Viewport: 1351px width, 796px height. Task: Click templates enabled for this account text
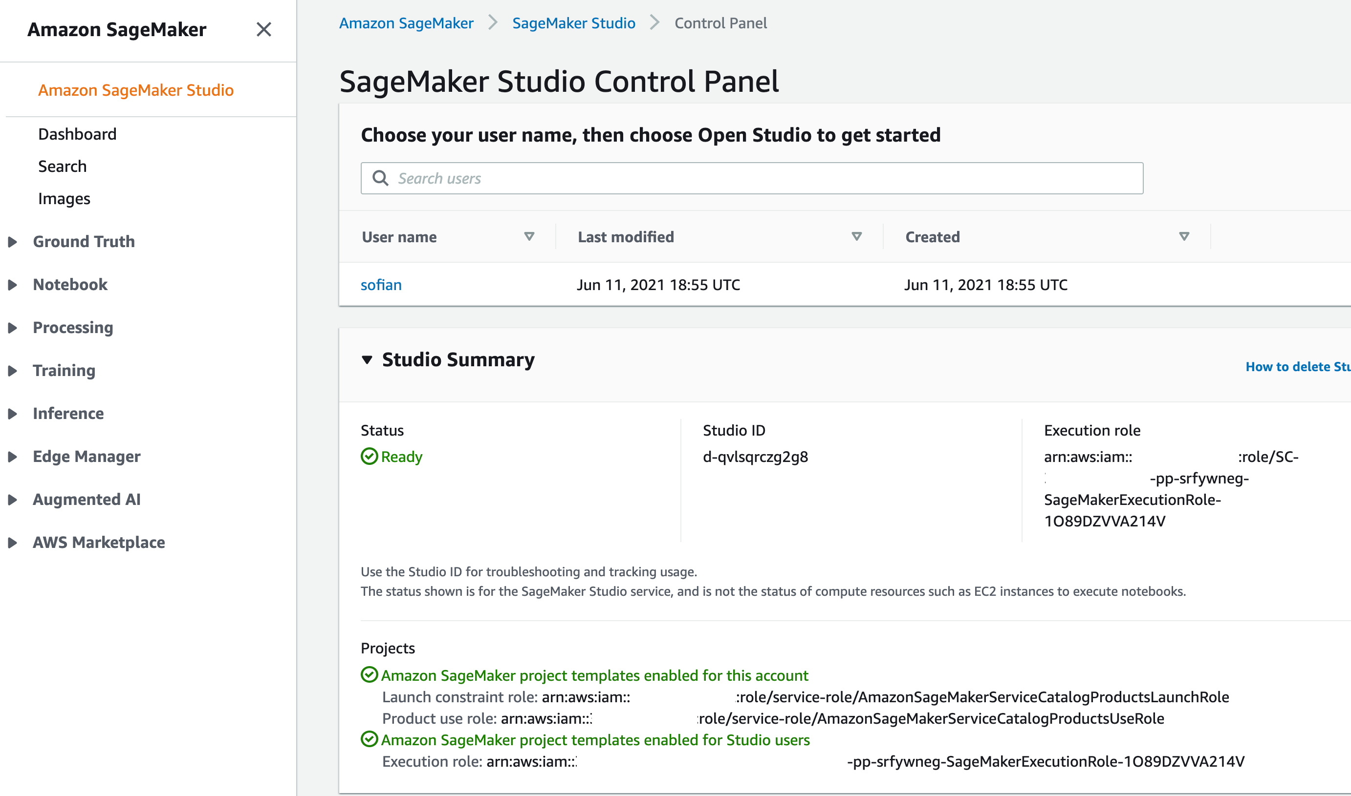click(595, 675)
